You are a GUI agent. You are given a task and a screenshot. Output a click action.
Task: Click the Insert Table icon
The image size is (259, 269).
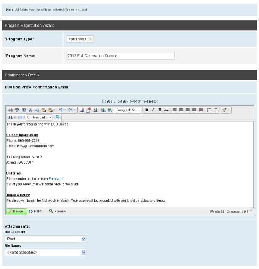click(x=20, y=117)
